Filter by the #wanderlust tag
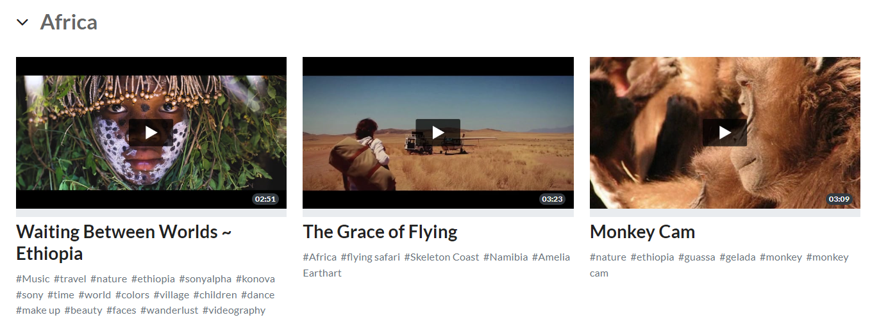The height and width of the screenshot is (322, 879). tap(169, 310)
